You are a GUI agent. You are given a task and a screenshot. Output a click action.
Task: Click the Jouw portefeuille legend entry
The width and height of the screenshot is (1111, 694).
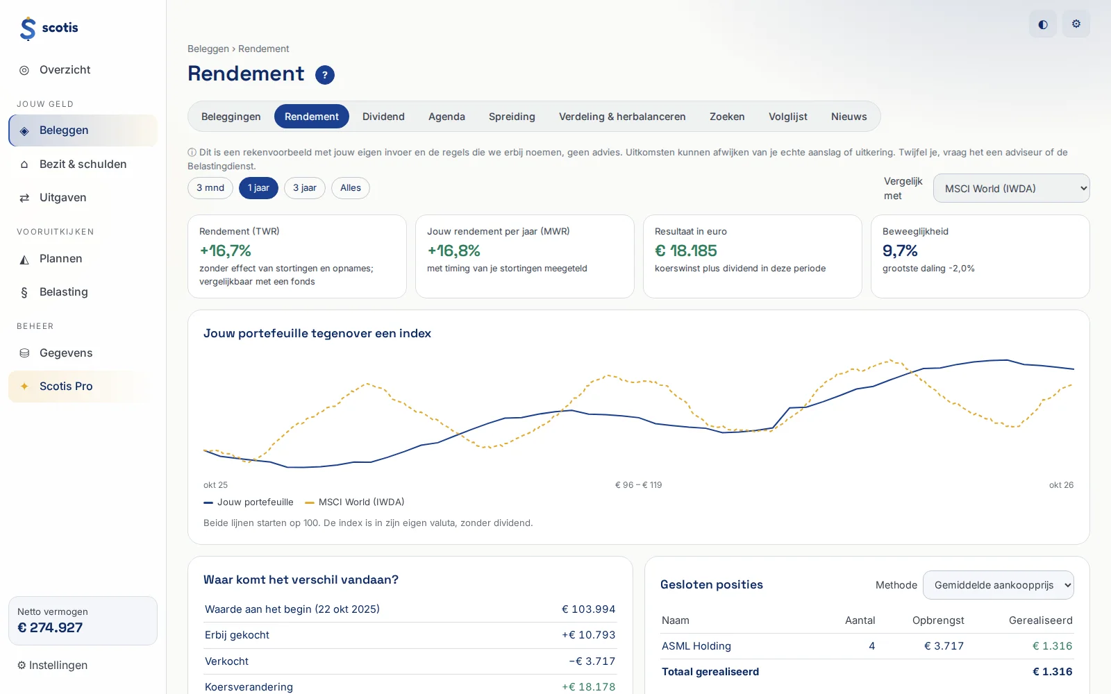[x=249, y=502]
